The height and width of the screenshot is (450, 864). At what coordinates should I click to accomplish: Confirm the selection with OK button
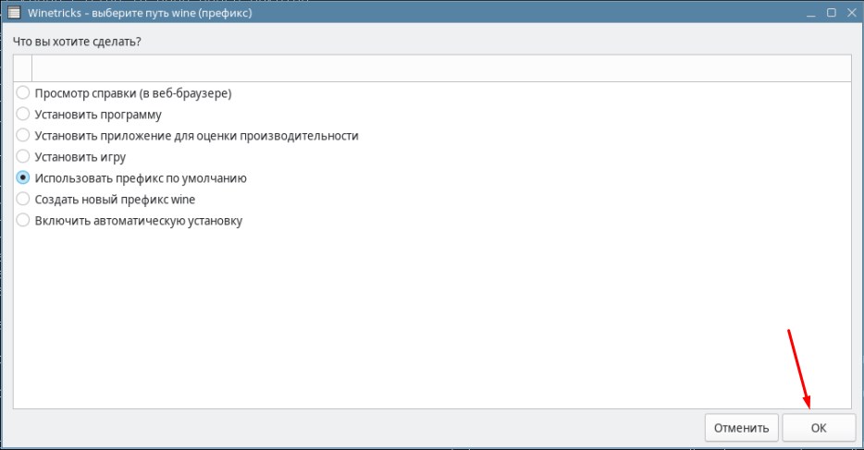[x=819, y=428]
